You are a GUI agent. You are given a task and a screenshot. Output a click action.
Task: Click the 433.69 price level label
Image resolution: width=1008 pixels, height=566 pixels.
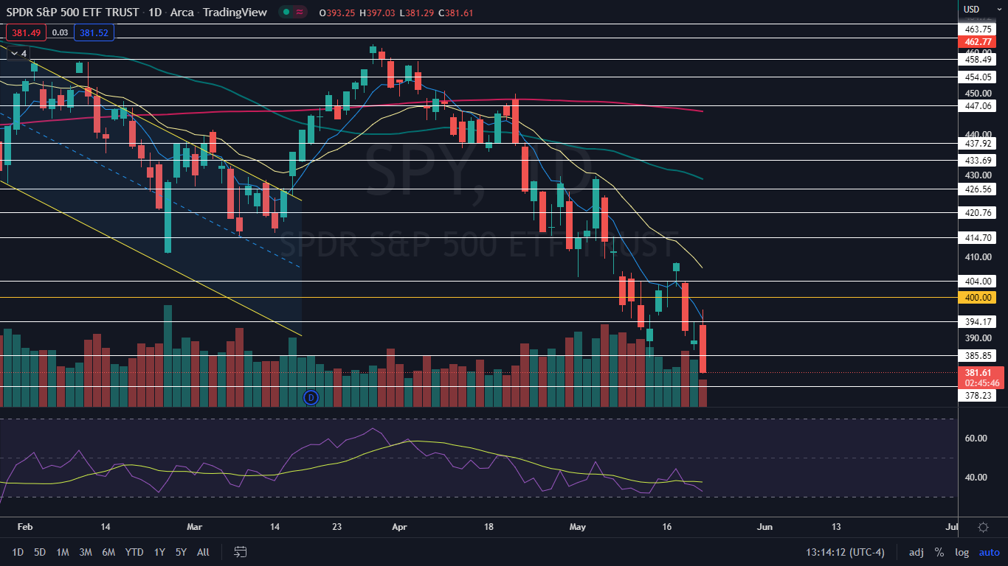pos(978,160)
